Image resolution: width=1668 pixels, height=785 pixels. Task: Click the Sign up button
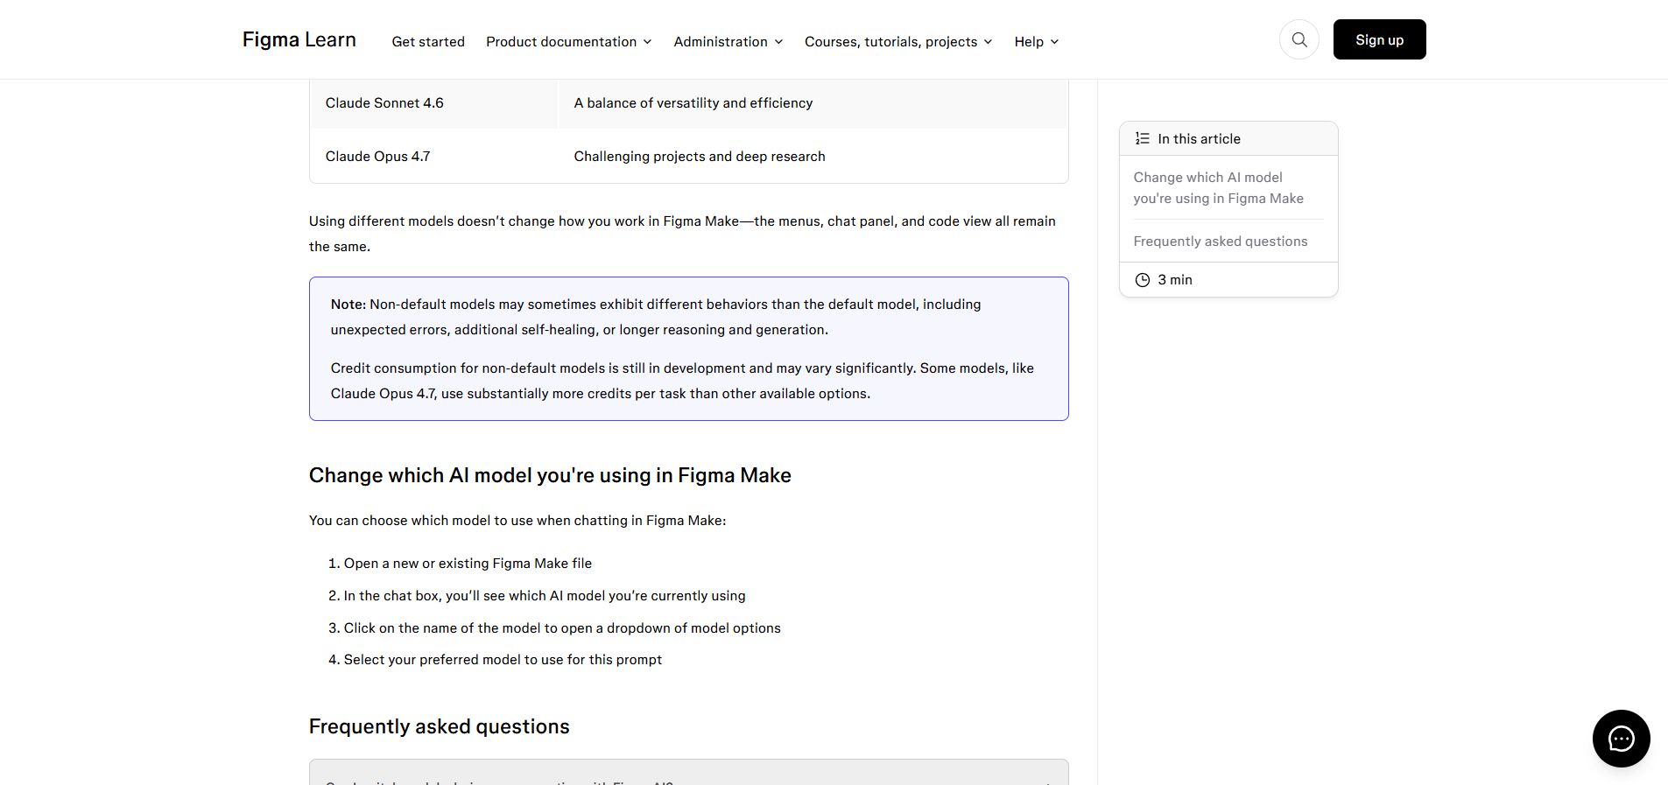pyautogui.click(x=1379, y=39)
